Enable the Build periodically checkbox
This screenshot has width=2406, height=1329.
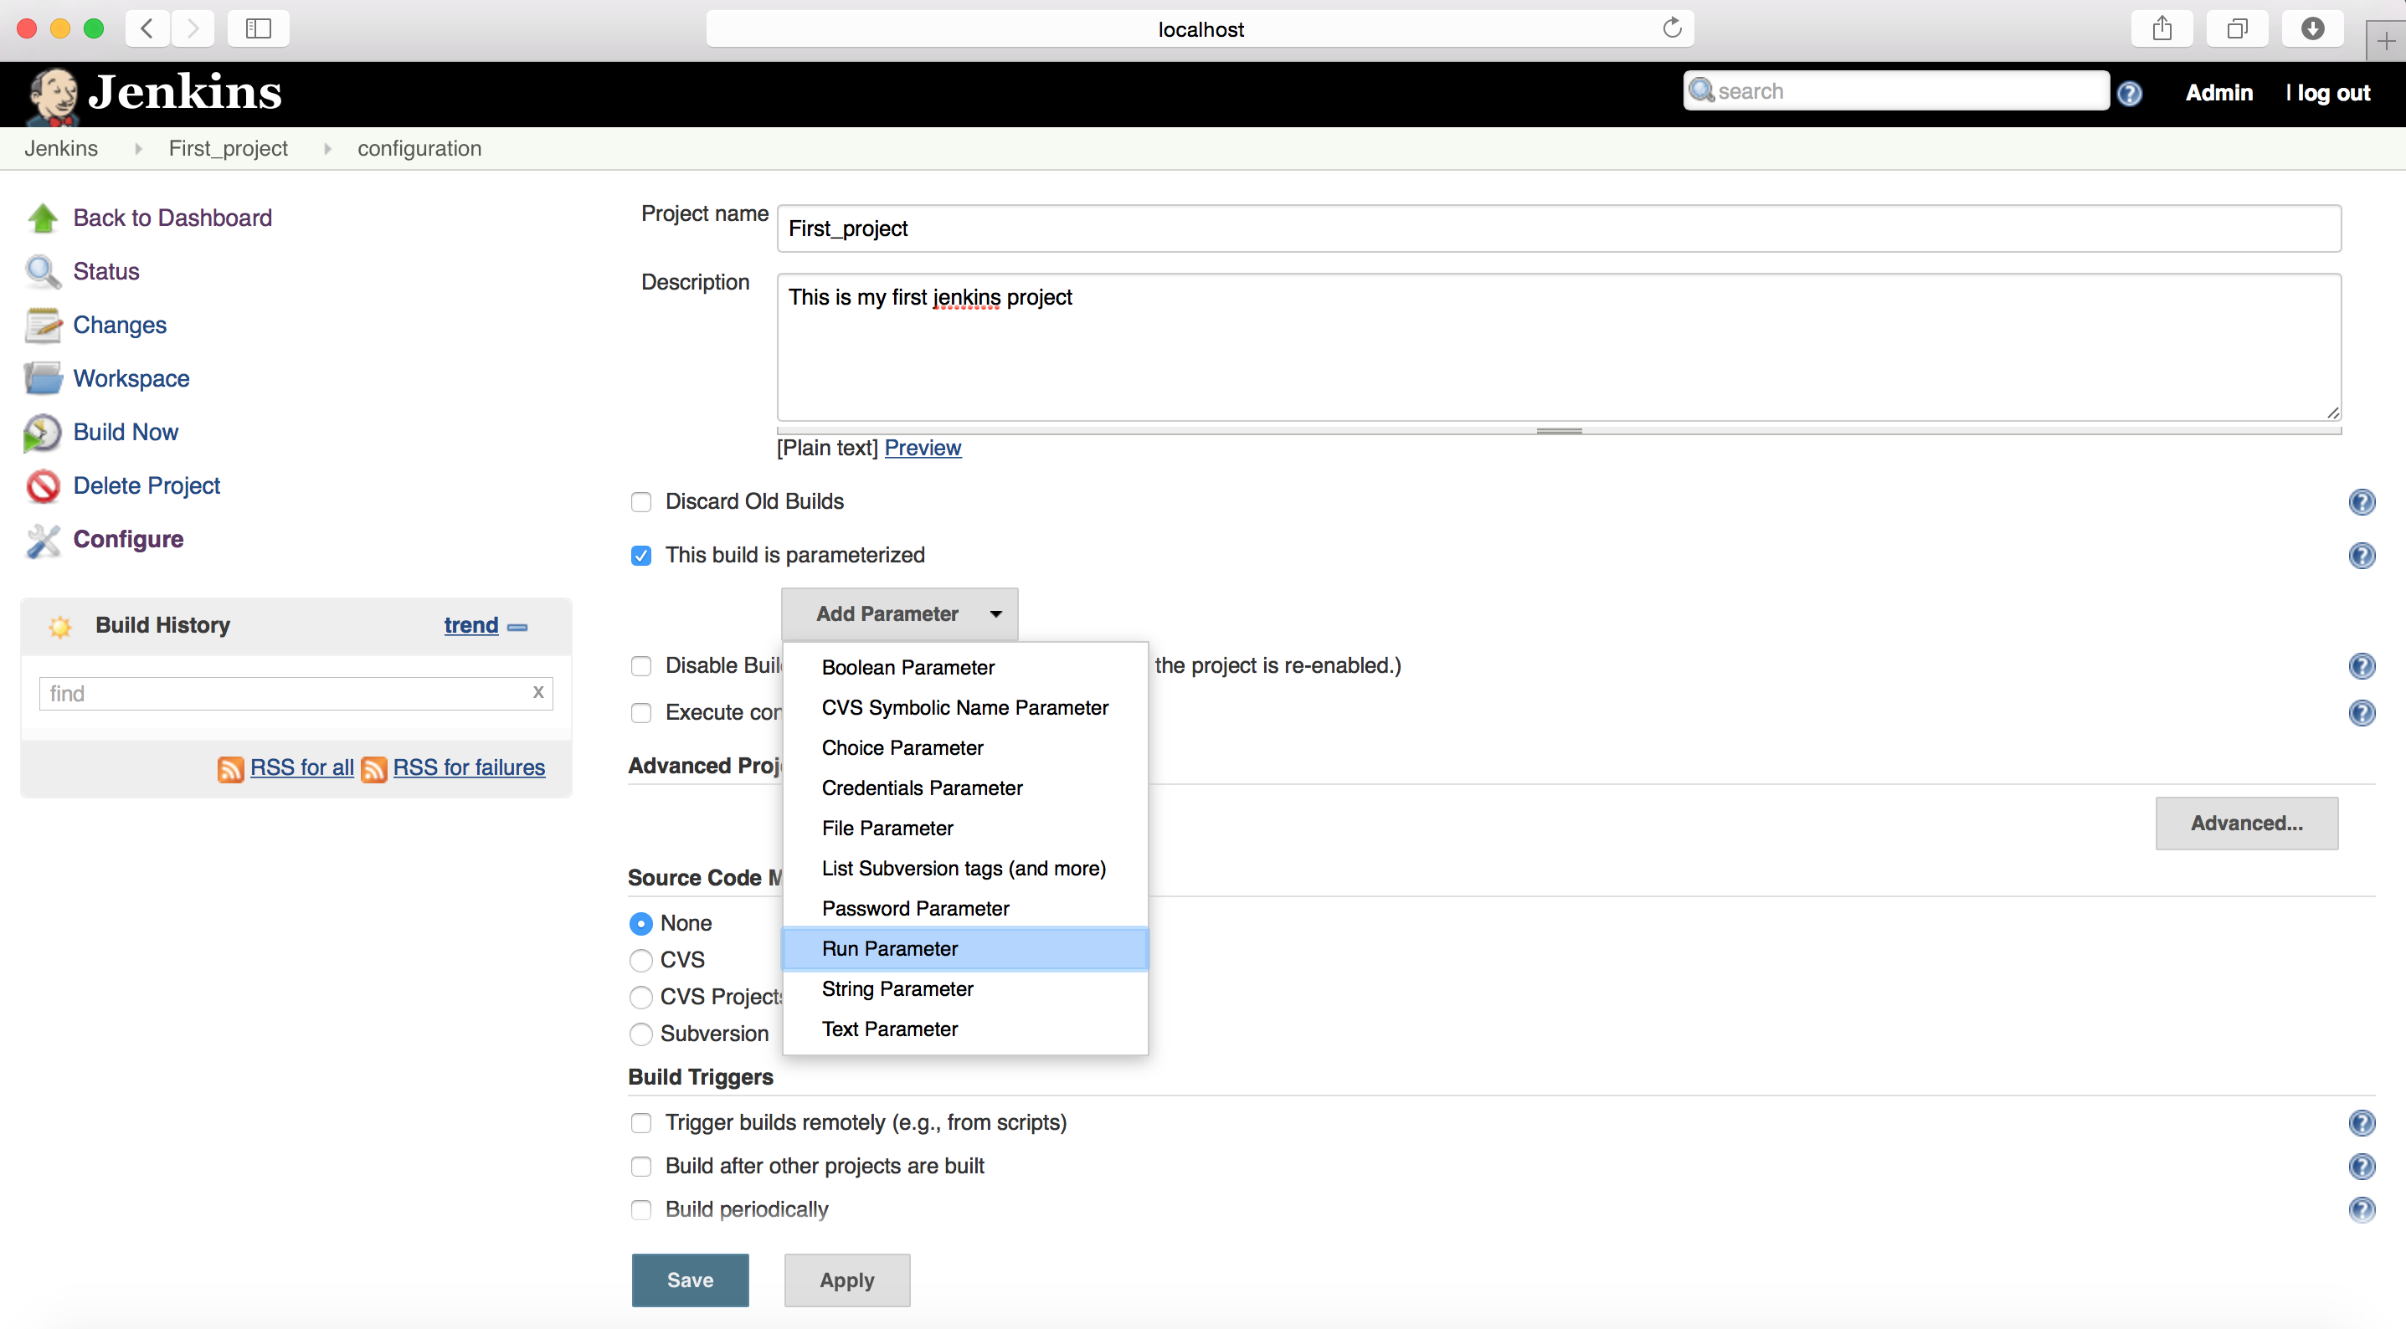pos(640,1210)
